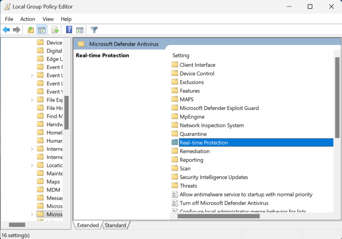Expand the File Exp tree node chevron

pyautogui.click(x=32, y=100)
